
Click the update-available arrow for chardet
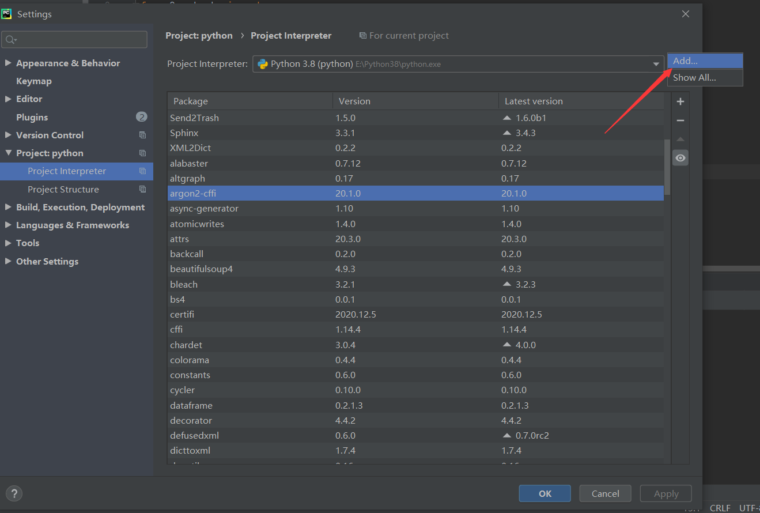(507, 345)
